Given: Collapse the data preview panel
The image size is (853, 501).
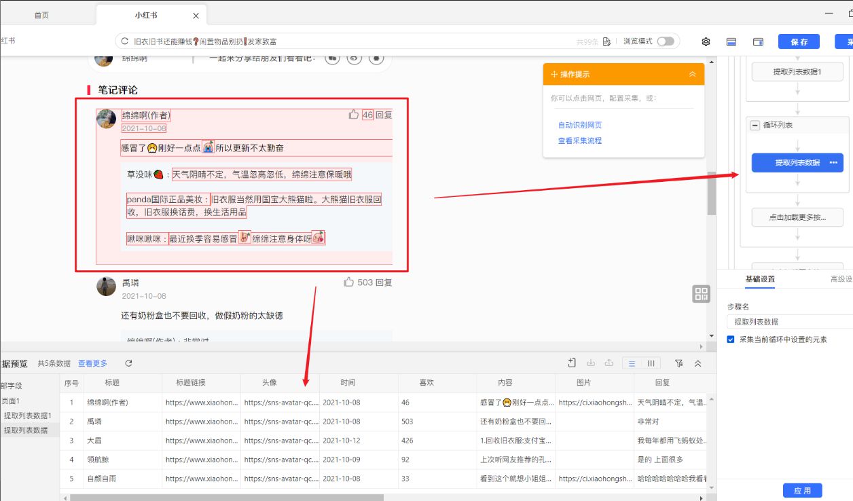Looking at the screenshot, I should tap(699, 363).
